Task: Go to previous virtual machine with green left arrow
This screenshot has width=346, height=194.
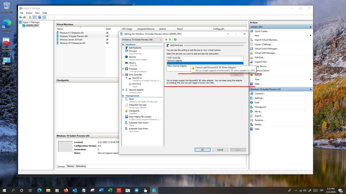Action: click(166, 40)
